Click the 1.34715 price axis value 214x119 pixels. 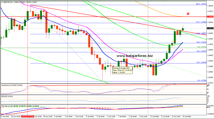(x=210, y=11)
